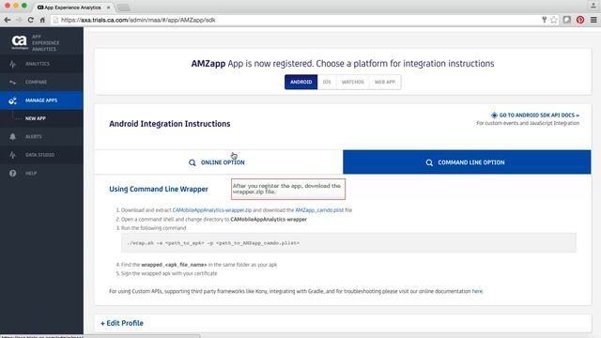Select the watchOS platform tab
The height and width of the screenshot is (338, 601).
point(353,82)
